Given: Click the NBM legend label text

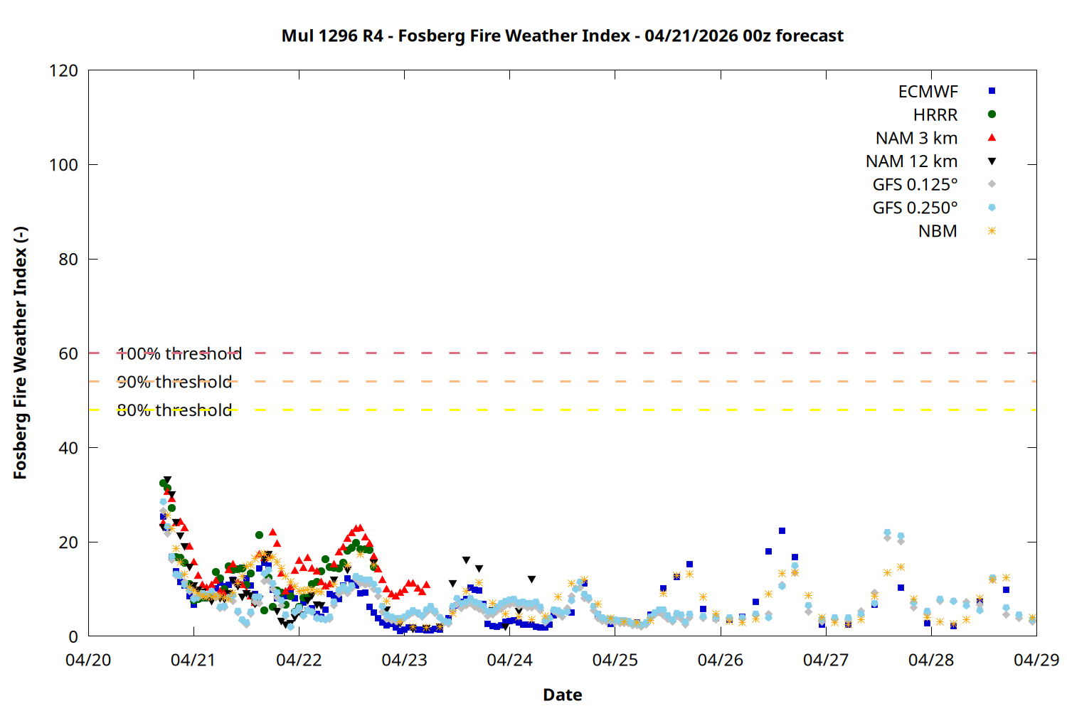Looking at the screenshot, I should point(937,232).
